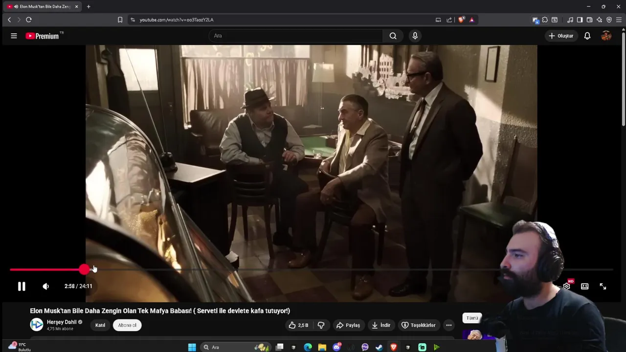
Task: Seek using the red progress scrubber
Action: click(85, 269)
